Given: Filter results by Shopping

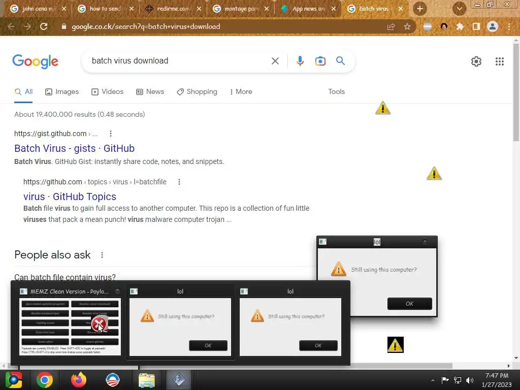Looking at the screenshot, I should [197, 91].
